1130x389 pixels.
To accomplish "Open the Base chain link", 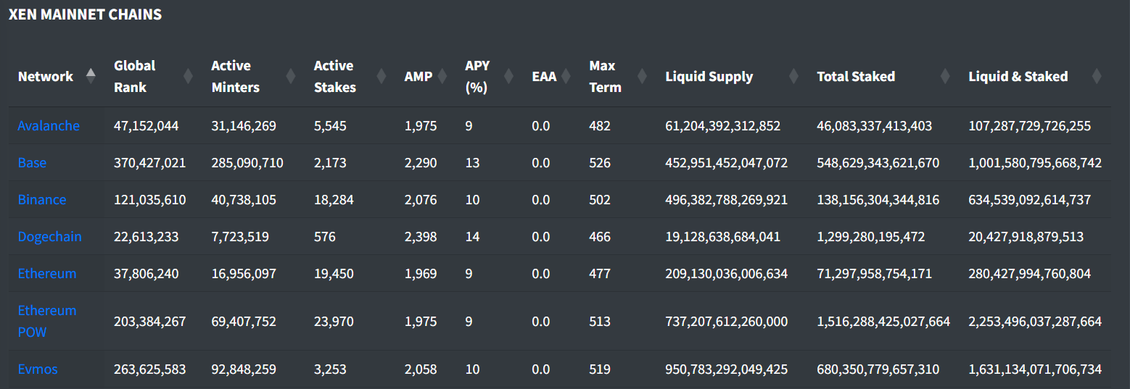I will pyautogui.click(x=32, y=163).
